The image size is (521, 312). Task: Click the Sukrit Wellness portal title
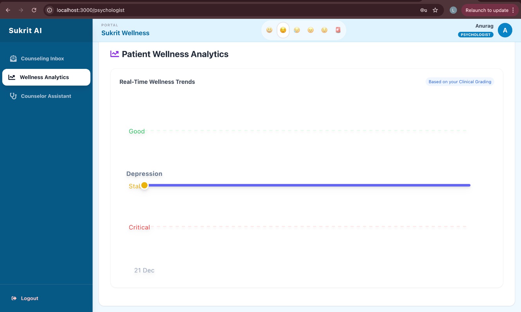[x=125, y=33]
